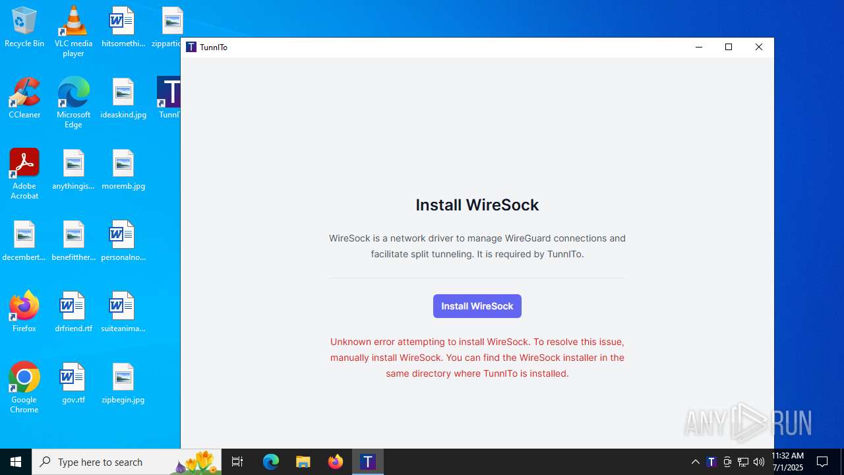Show hidden system tray icons
Screen dimensions: 844x475
[x=695, y=462]
